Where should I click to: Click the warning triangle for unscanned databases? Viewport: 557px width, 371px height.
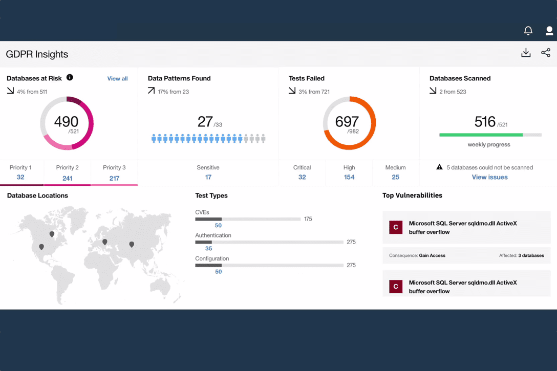point(439,167)
